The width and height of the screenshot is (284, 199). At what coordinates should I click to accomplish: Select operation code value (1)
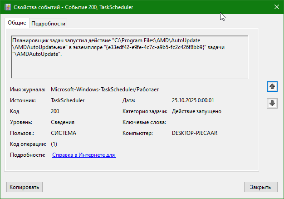coord(54,144)
